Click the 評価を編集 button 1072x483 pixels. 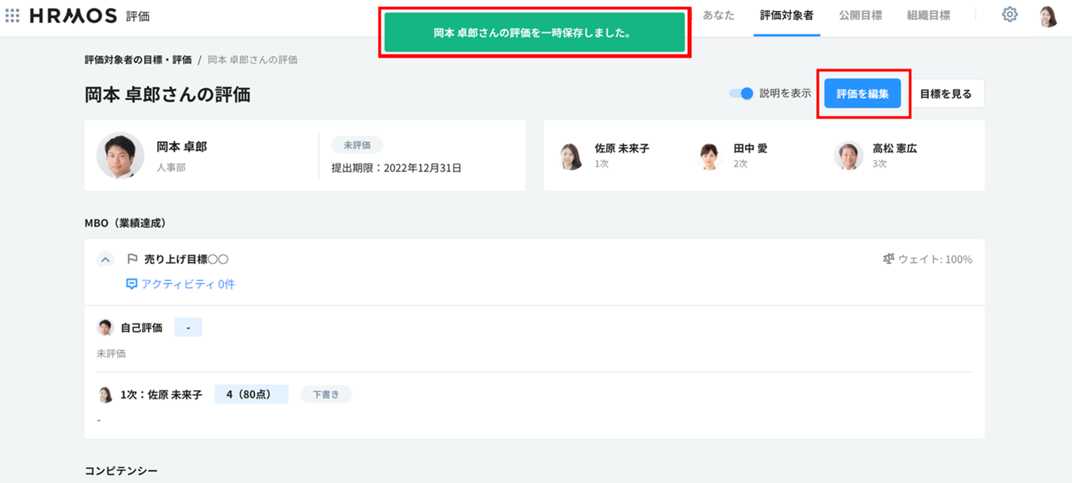coord(862,94)
